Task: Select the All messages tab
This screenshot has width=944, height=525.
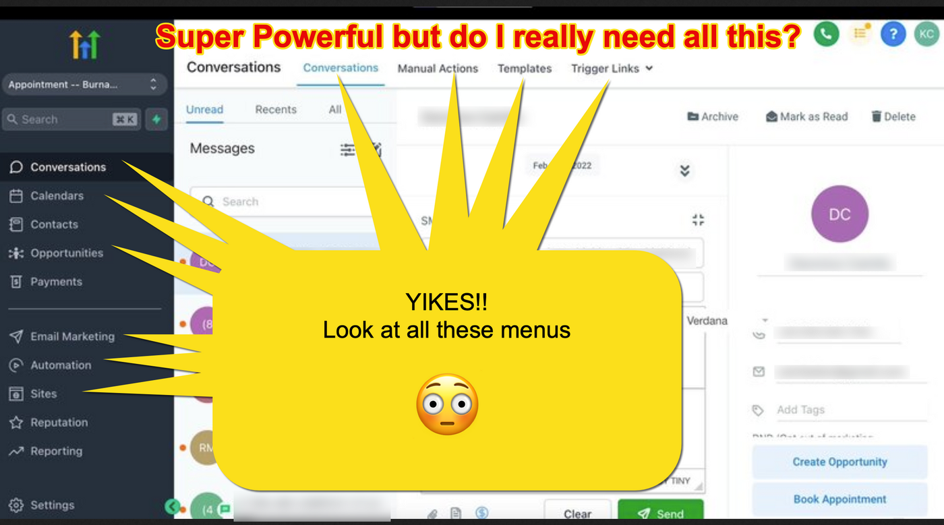Action: pyautogui.click(x=335, y=110)
